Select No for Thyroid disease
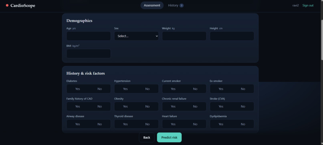The width and height of the screenshot is (323, 145). pyautogui.click(x=147, y=124)
